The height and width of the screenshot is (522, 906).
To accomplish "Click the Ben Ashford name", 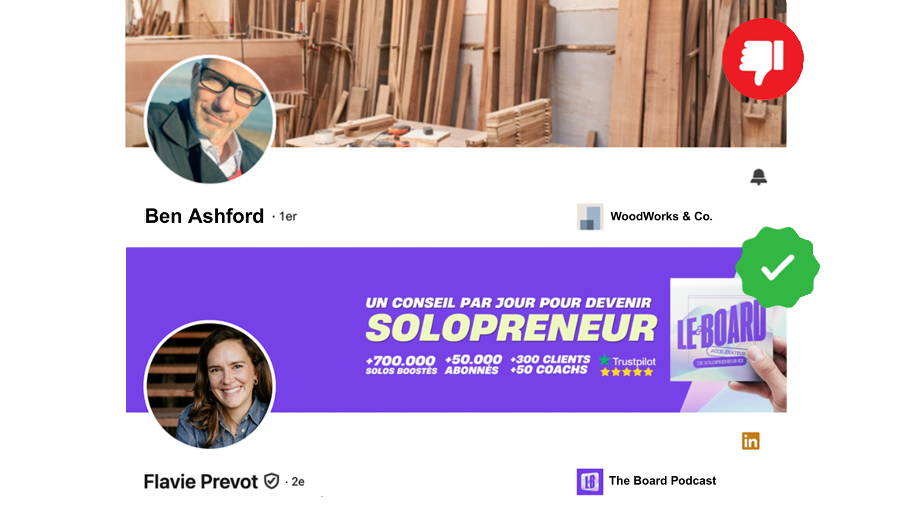I will [x=204, y=216].
